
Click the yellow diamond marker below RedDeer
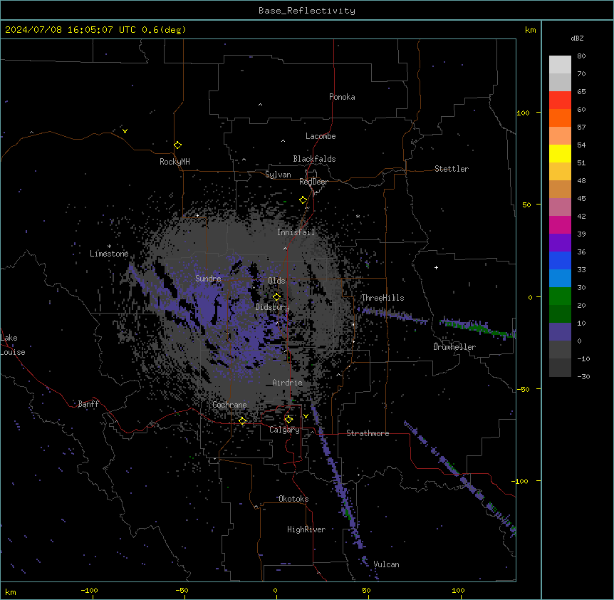pyautogui.click(x=303, y=200)
